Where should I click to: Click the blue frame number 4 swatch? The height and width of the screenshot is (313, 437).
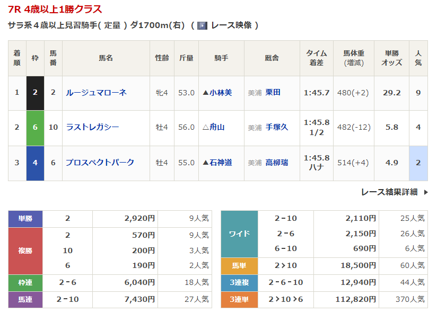35,163
